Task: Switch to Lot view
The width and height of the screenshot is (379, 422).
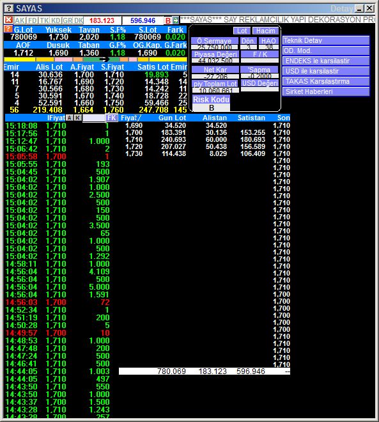Action: point(242,31)
